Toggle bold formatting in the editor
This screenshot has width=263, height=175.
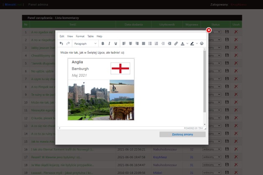103,43
